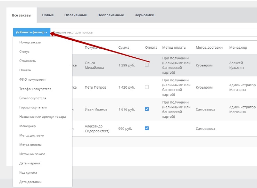Screen dimensions: 257x188
Task: Check the payment box for Пётр Петров
Action: pos(147,87)
